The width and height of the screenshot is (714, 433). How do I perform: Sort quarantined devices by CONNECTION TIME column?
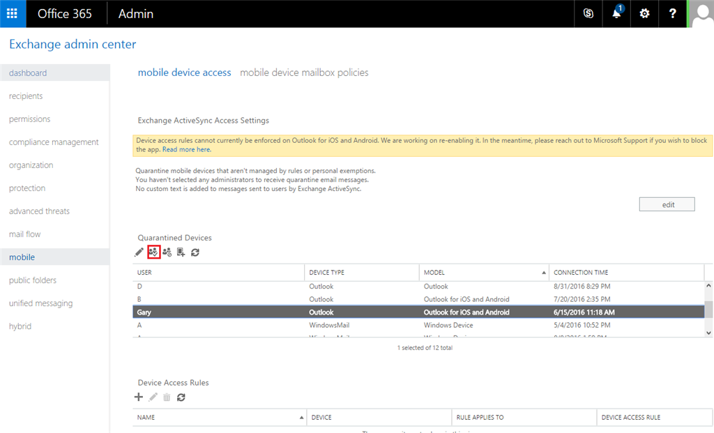(627, 272)
